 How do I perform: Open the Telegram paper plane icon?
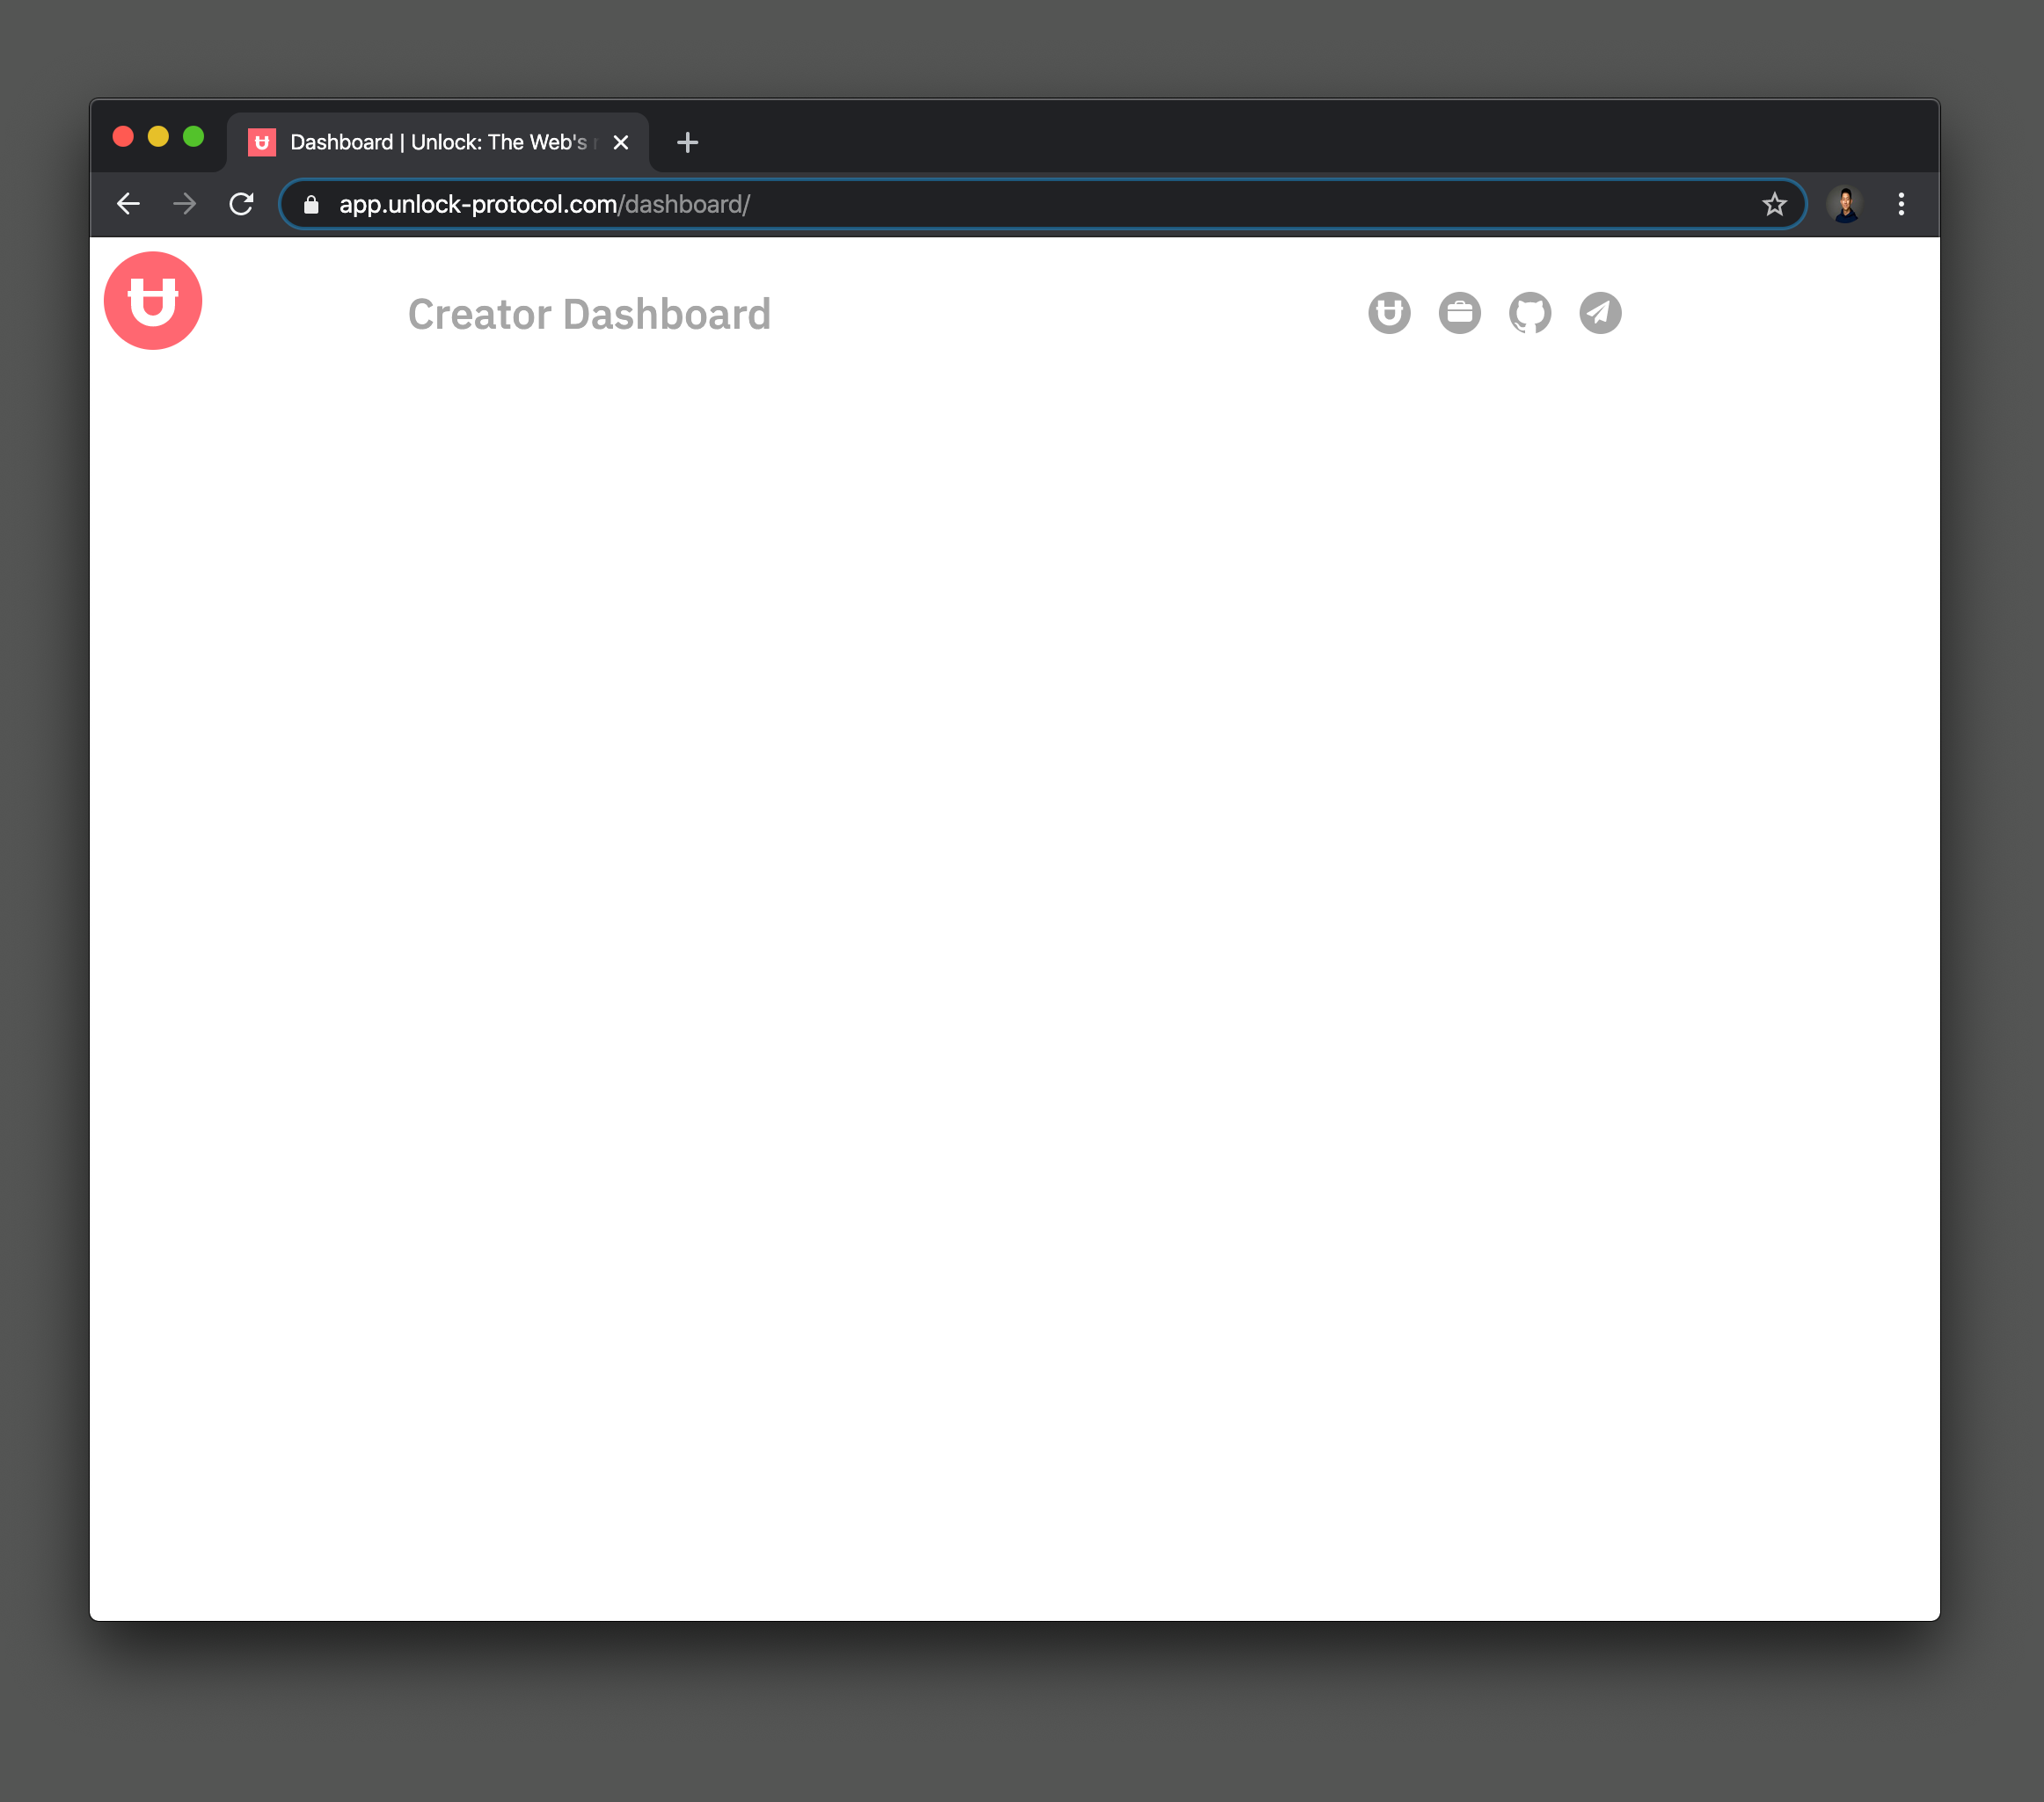click(x=1599, y=313)
